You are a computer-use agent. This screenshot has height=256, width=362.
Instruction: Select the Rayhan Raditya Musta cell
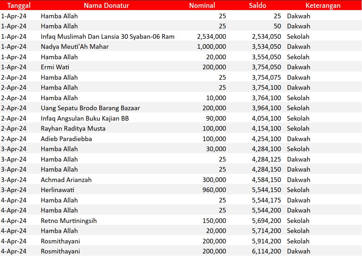tap(73, 129)
